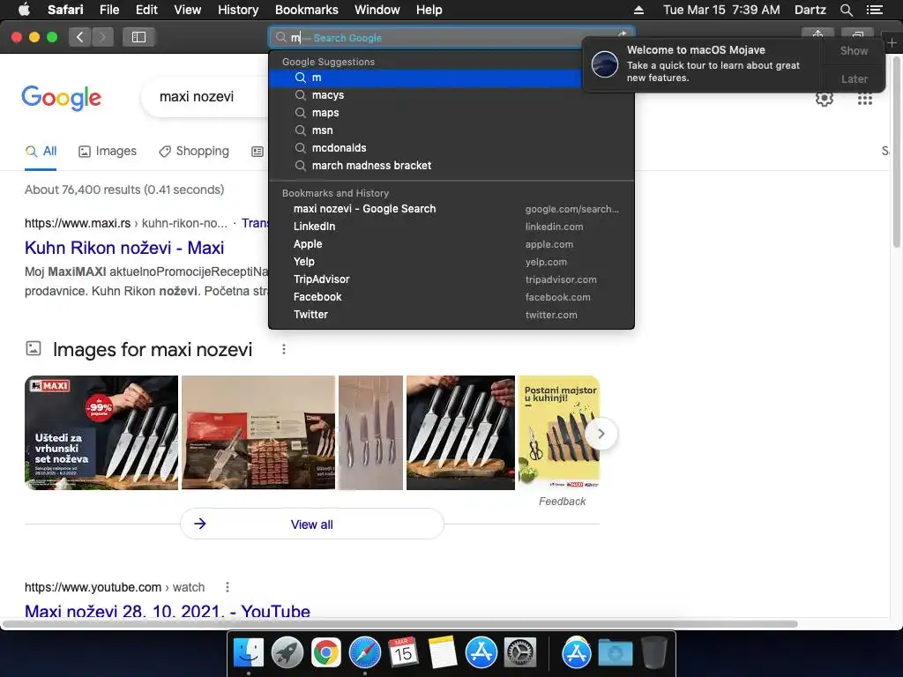The image size is (903, 677).
Task: Open LinkedIn bookmark suggestion
Action: click(x=451, y=227)
